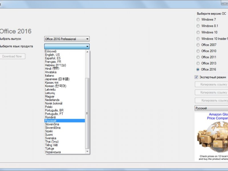
Task: Select Română language option
Action: click(65, 117)
